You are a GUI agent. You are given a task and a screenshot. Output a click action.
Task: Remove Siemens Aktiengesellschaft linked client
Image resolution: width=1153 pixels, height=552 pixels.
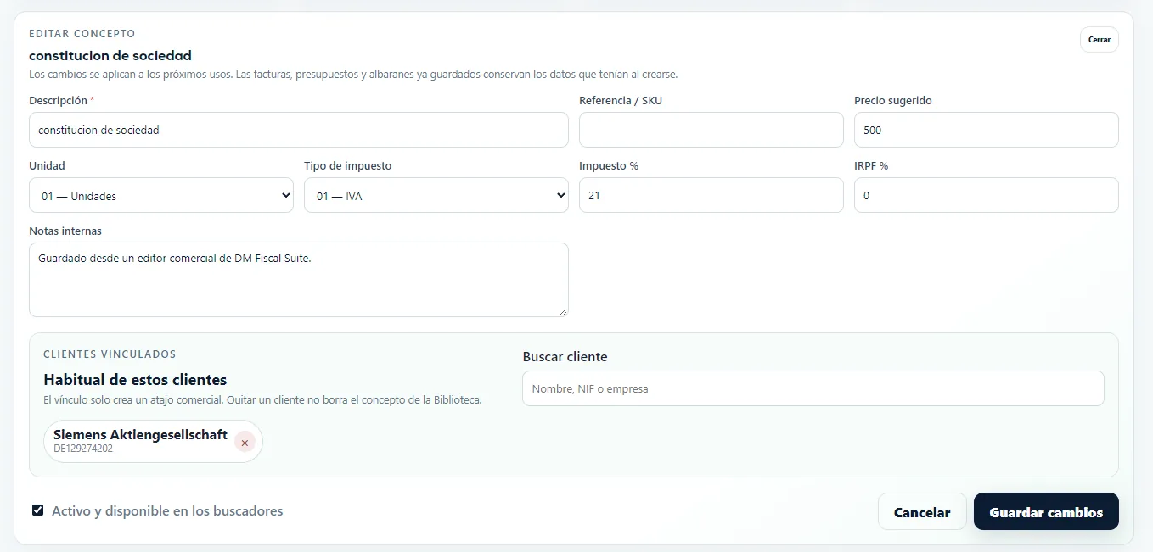coord(245,443)
